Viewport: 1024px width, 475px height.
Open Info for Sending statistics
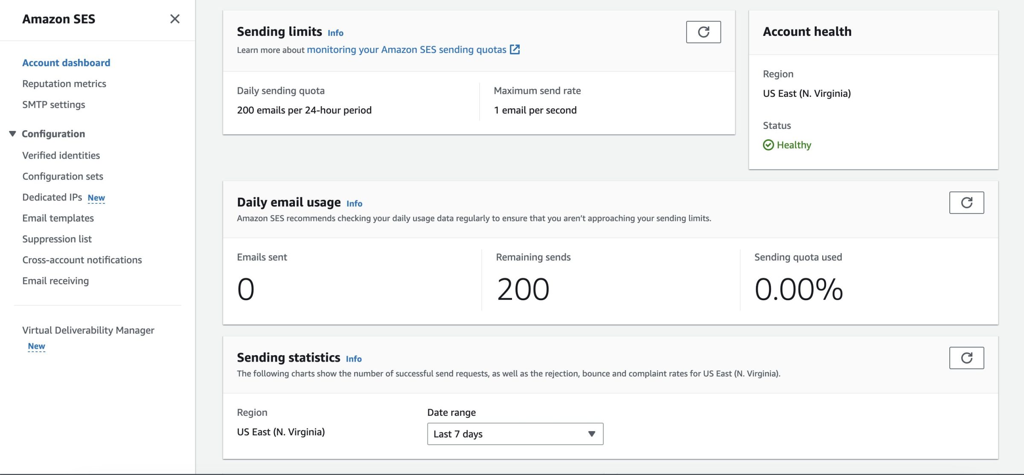(354, 359)
